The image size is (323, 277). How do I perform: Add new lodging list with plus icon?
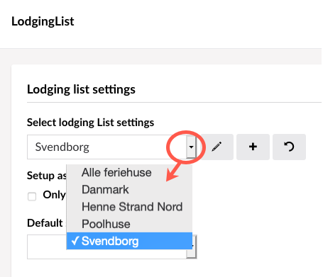pyautogui.click(x=253, y=147)
